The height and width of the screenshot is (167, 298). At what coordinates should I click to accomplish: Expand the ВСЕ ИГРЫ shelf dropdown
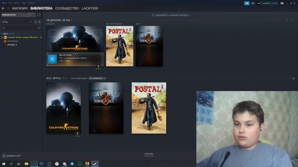coord(67,78)
